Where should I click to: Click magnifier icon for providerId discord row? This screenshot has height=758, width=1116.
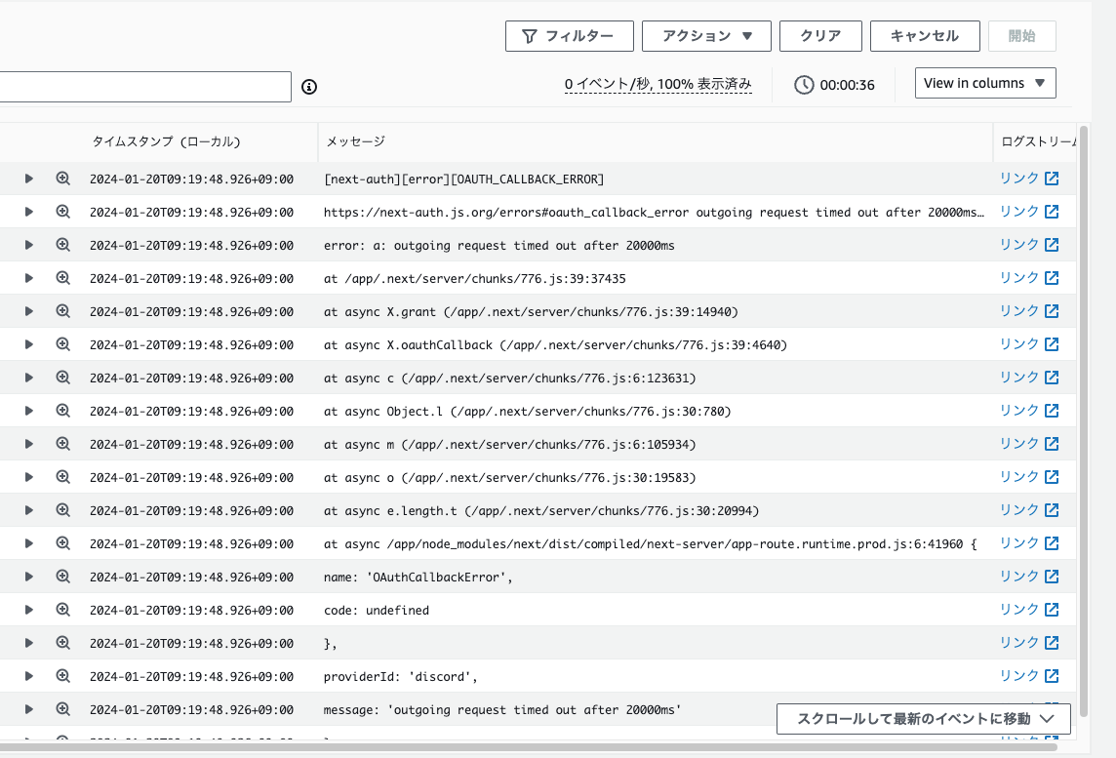click(62, 676)
